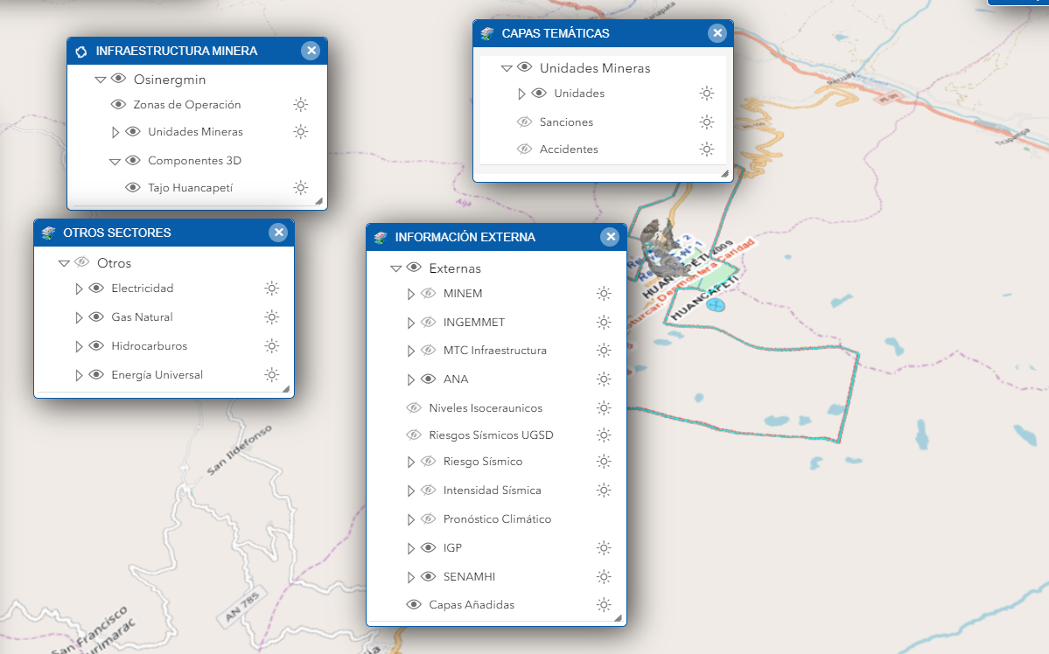Open settings sun icon for ANA
The width and height of the screenshot is (1049, 654).
tap(604, 379)
